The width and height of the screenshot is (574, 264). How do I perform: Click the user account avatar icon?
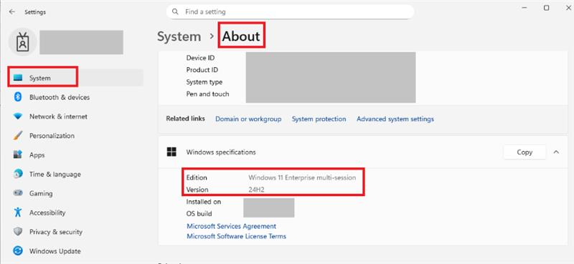point(23,42)
